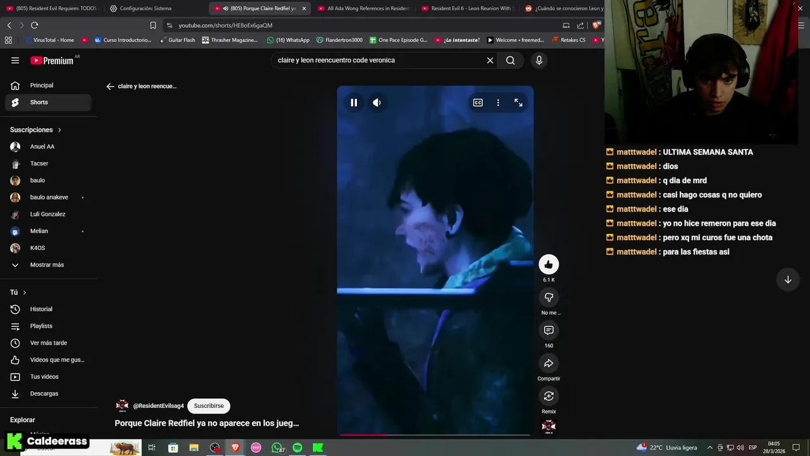Viewport: 810px width, 456px height.
Task: Pause the playing Short
Action: (x=354, y=103)
